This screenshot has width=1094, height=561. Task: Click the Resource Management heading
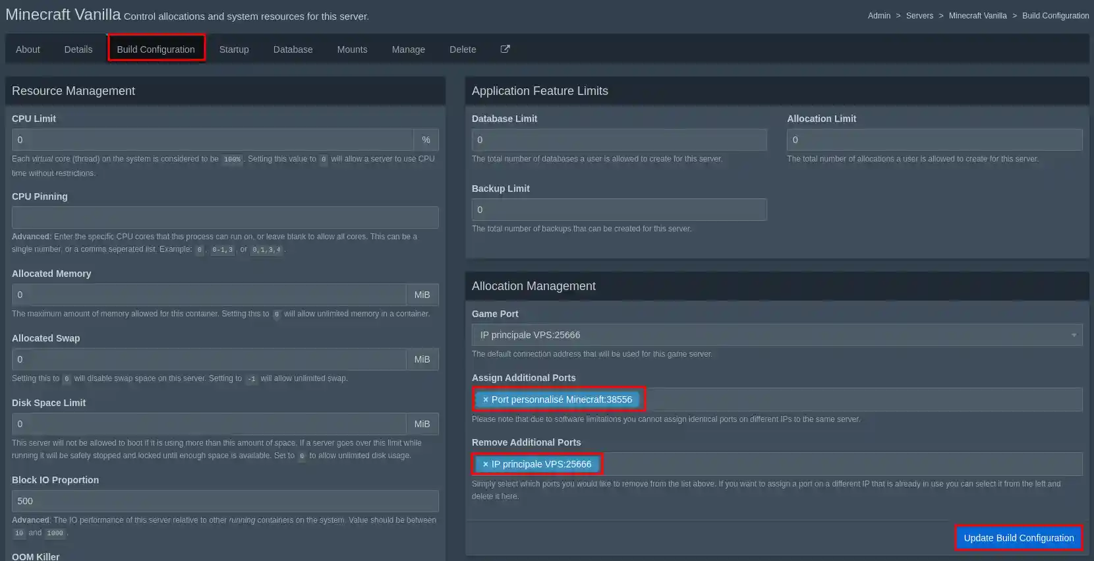tap(73, 91)
